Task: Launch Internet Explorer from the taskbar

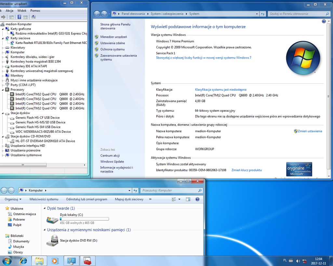Action: 23,261
